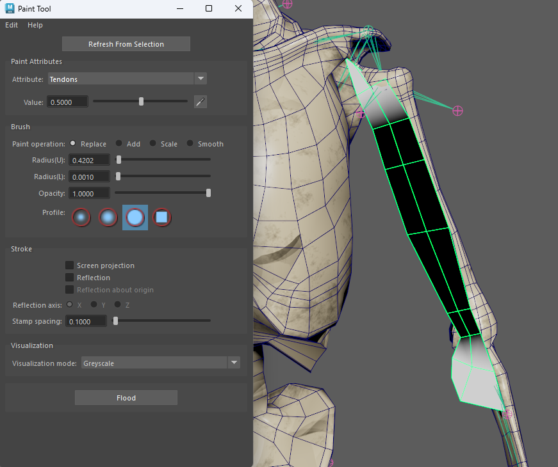Maximize the Paint Tool window

(209, 9)
